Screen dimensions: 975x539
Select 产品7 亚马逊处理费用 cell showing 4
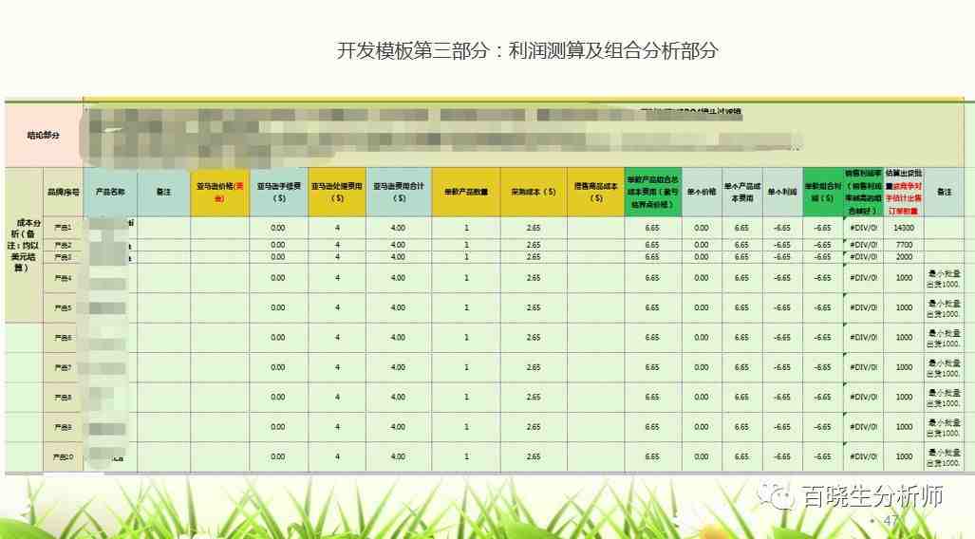(x=337, y=367)
